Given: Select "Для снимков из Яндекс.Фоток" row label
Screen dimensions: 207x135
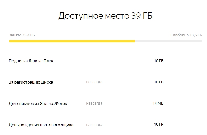Looking at the screenshot, I should (38, 104).
